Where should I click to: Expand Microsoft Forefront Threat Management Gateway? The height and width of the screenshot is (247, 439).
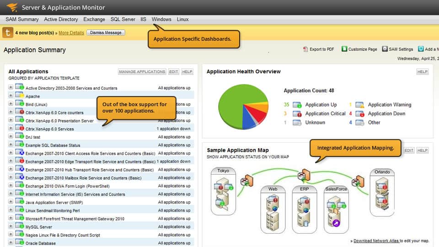[11, 218]
